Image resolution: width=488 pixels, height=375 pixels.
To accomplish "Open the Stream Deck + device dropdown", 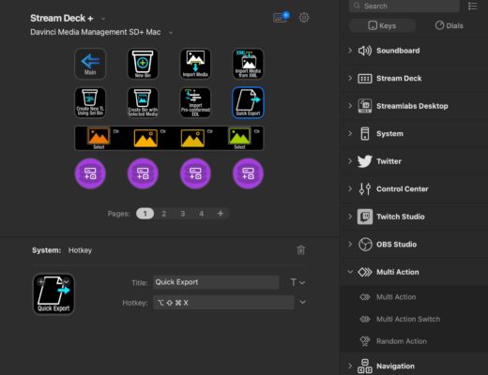I will click(x=103, y=19).
